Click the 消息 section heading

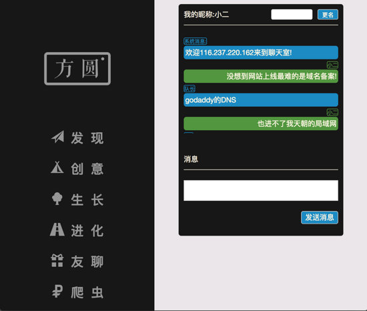[191, 159]
